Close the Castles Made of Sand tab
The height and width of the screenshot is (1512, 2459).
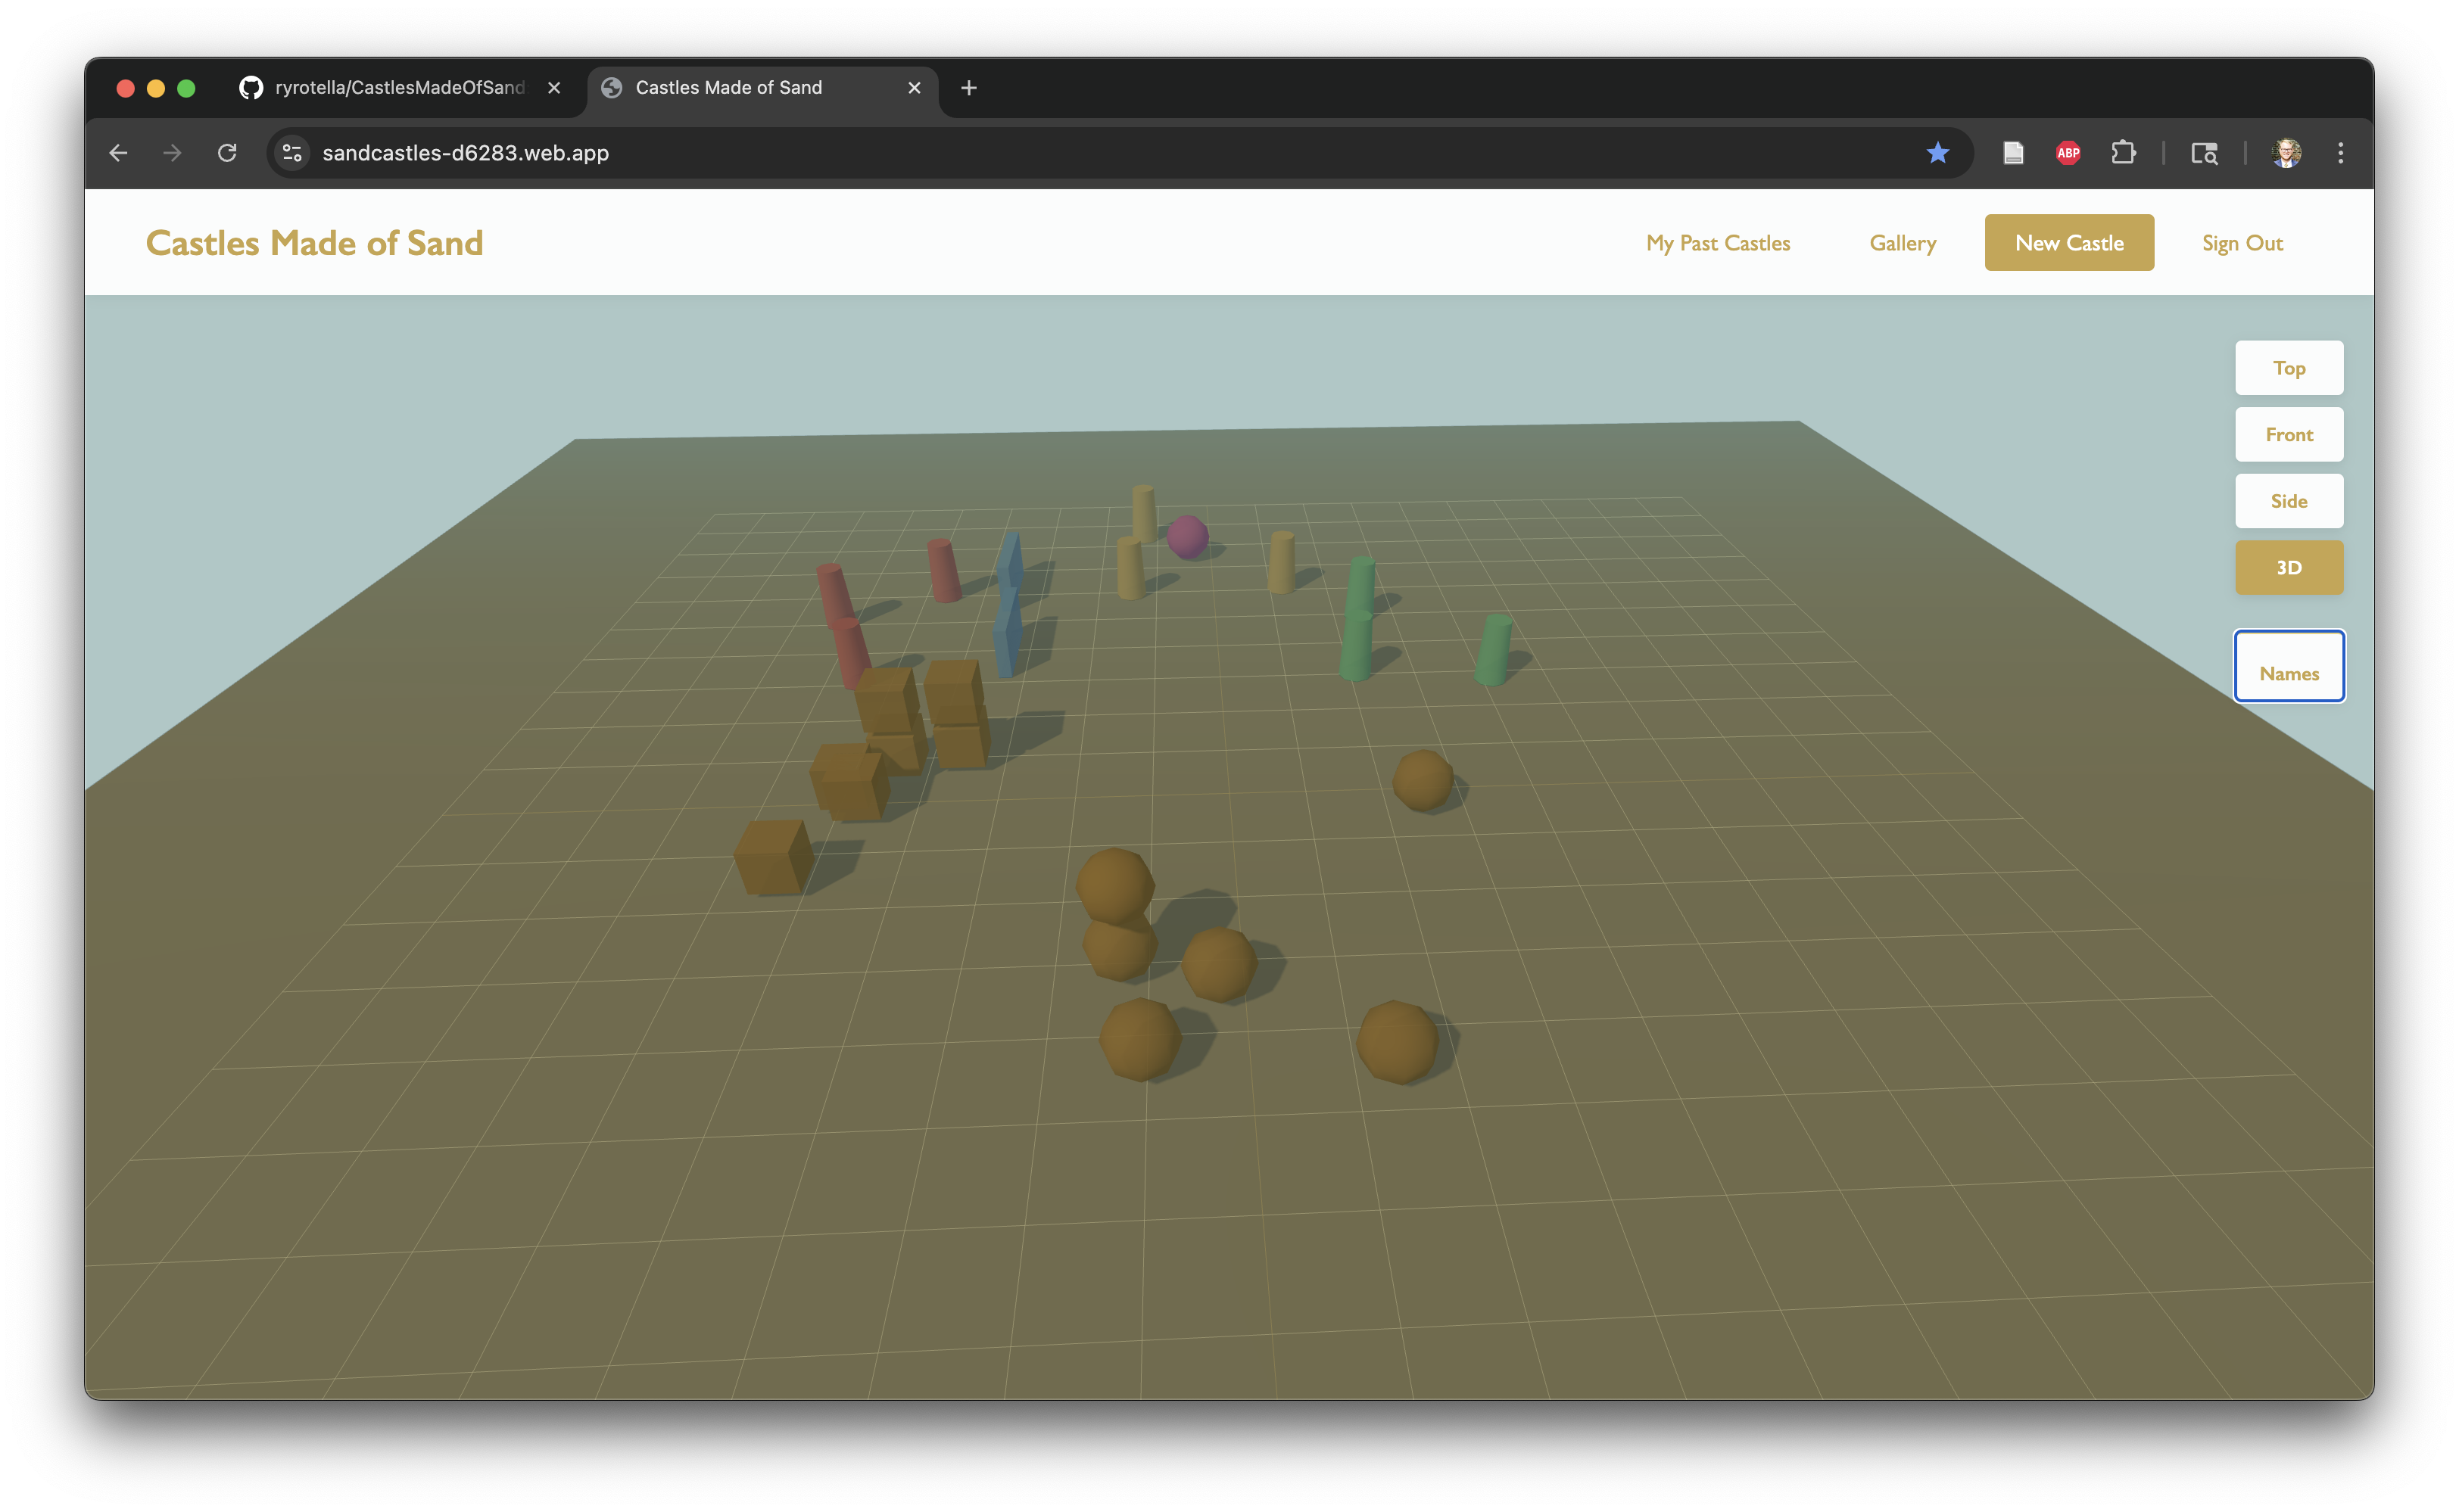click(913, 88)
